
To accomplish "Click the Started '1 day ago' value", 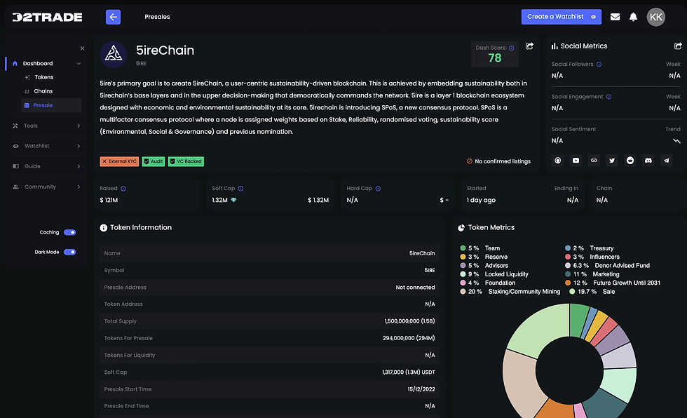I will [x=481, y=200].
